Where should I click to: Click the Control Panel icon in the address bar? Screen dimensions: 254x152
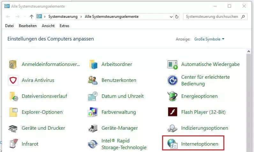pyautogui.click(x=39, y=16)
